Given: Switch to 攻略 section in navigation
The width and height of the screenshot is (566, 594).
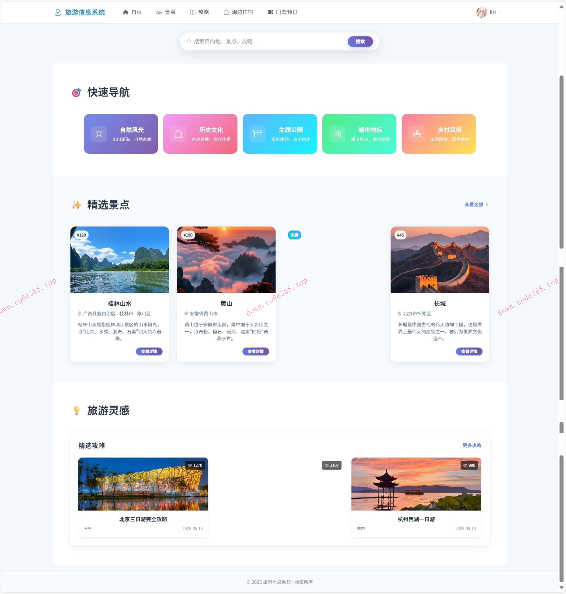Looking at the screenshot, I should (x=199, y=12).
